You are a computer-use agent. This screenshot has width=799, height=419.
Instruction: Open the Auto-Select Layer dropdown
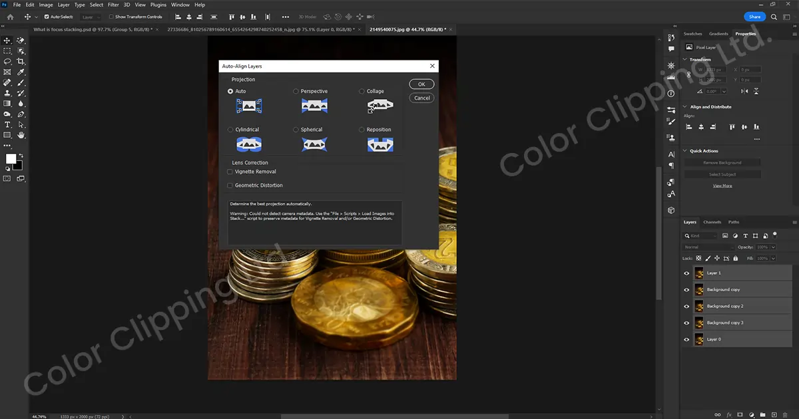tap(90, 17)
